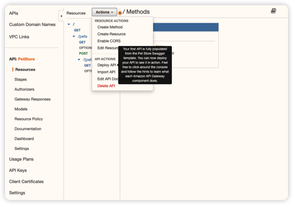
Task: Select Enable CORS option
Action: (x=109, y=41)
